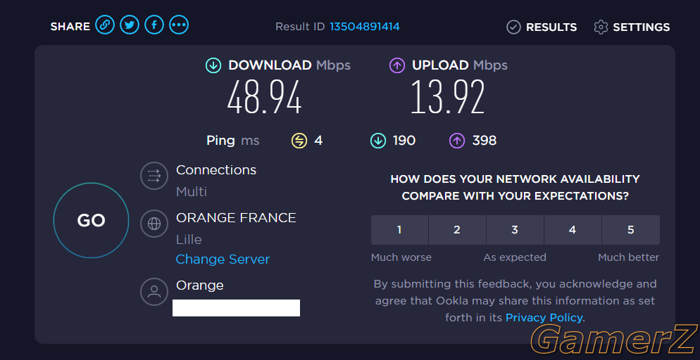Click the Change Server link
700x360 pixels.
223,259
